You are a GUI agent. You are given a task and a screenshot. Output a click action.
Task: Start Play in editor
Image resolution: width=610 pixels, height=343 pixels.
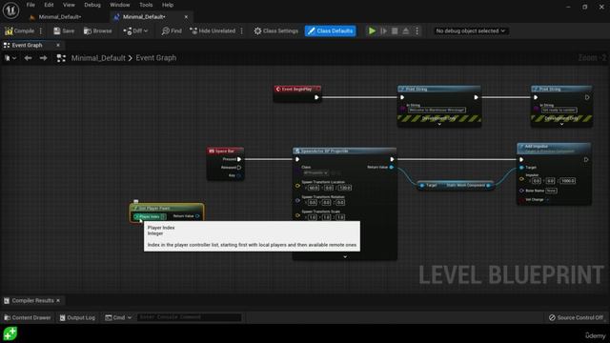372,30
